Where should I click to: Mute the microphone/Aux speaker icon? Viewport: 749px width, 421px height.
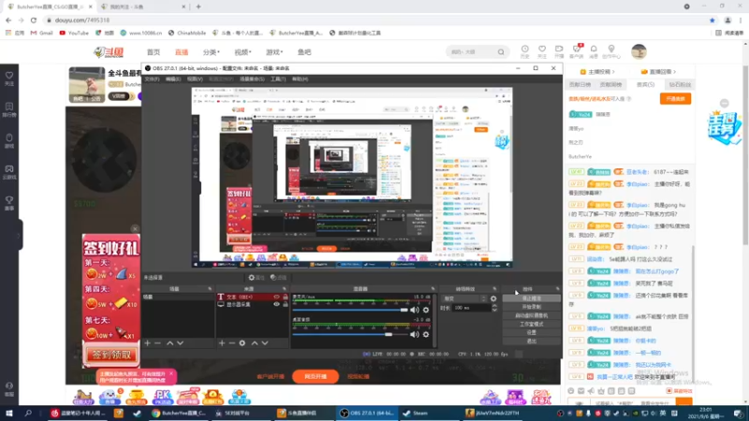click(414, 311)
